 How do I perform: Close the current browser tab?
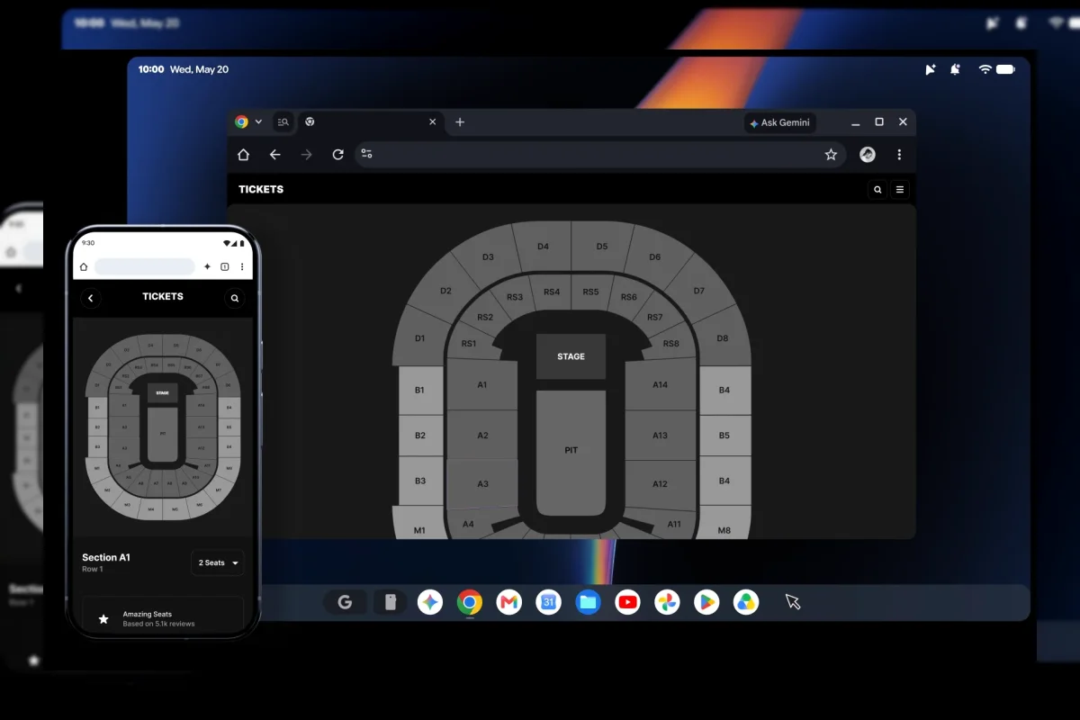(432, 122)
